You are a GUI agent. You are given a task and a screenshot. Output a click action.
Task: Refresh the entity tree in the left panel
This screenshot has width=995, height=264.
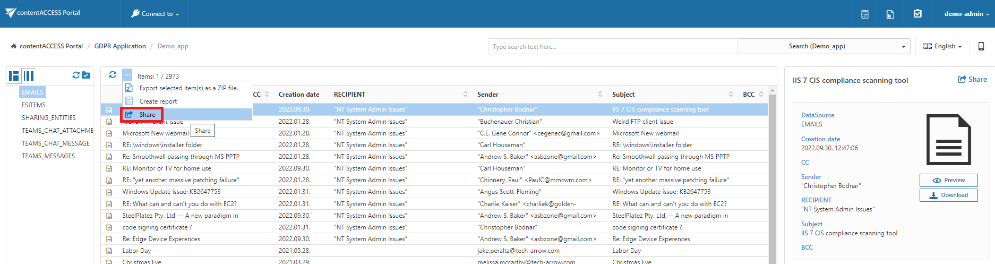pos(76,75)
